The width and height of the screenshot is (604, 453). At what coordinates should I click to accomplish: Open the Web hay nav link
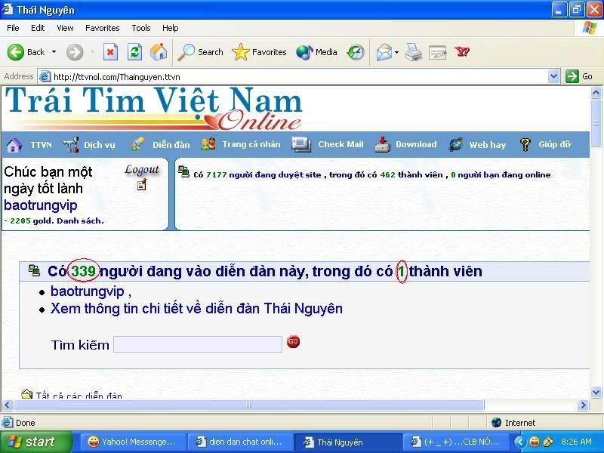pyautogui.click(x=487, y=145)
